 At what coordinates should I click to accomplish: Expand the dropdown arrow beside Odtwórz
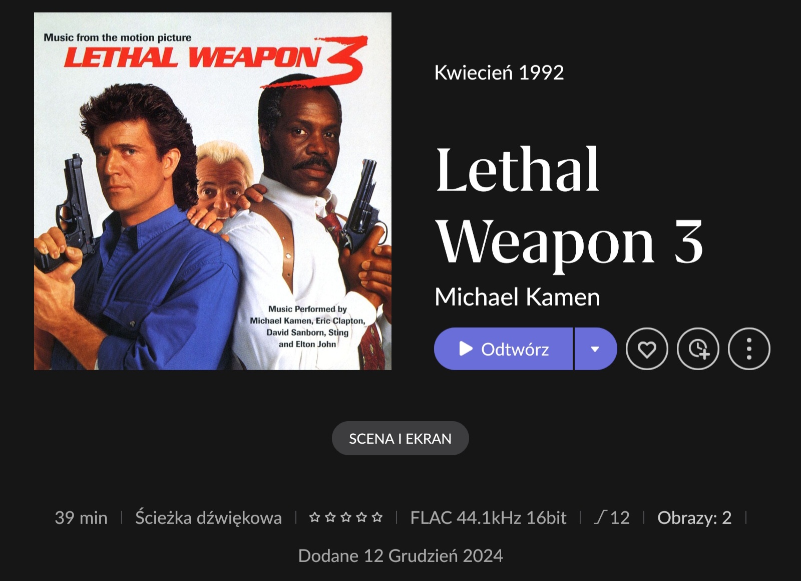[595, 349]
